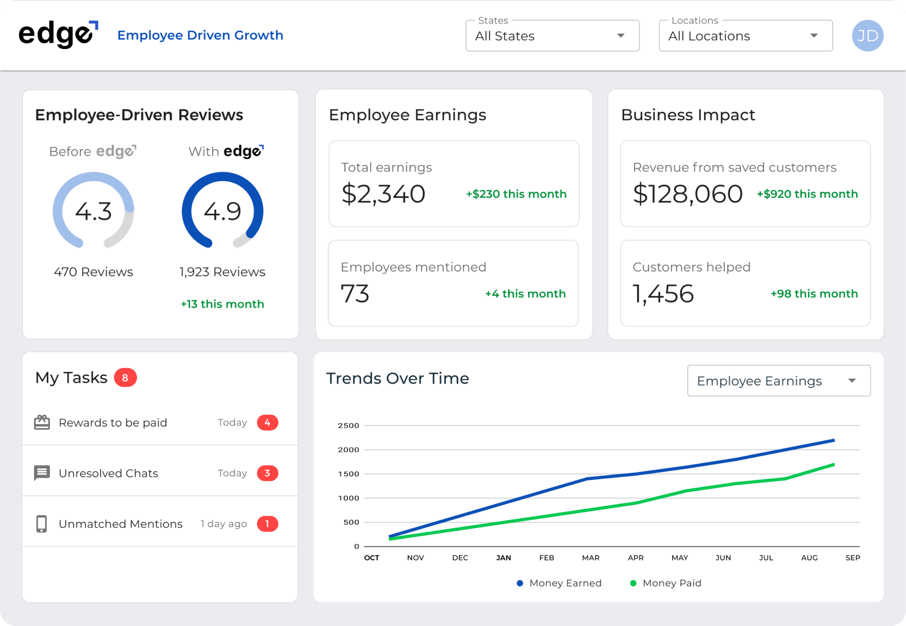Open the Locations dropdown showing All Locations
Image resolution: width=906 pixels, height=626 pixels.
[746, 35]
